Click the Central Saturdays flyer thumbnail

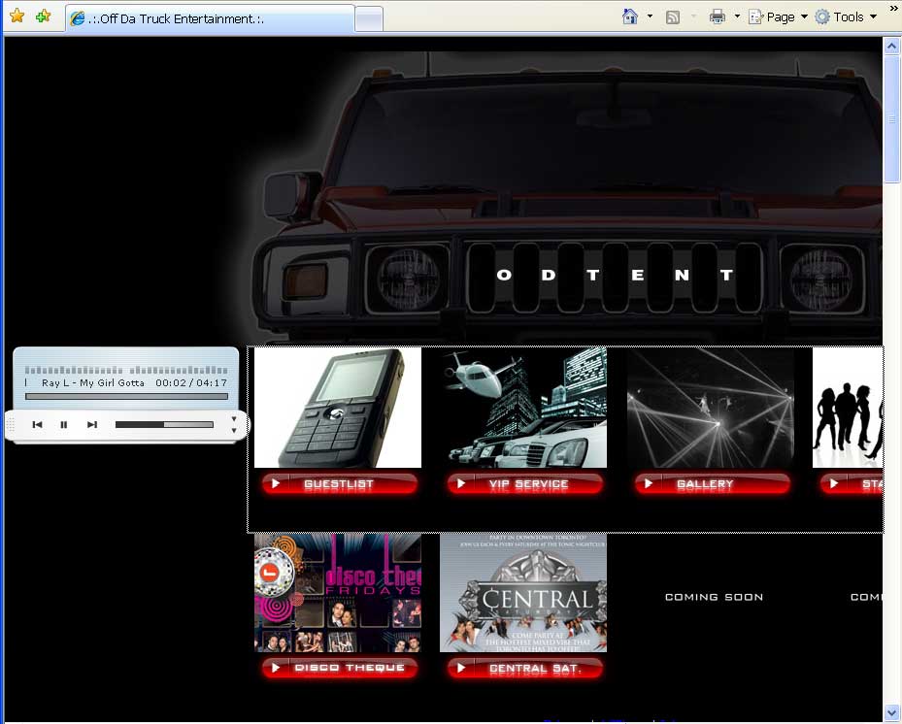[524, 592]
